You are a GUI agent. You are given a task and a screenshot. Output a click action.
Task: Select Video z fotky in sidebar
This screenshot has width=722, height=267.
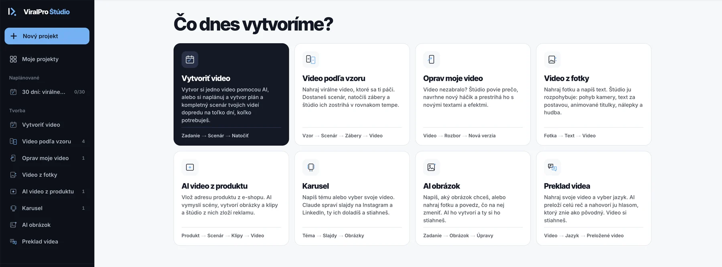coord(47,175)
